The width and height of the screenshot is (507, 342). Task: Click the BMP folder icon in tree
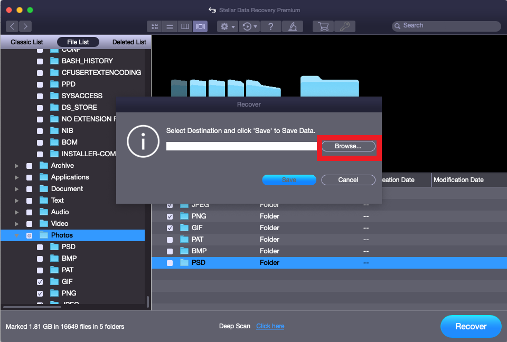54,258
